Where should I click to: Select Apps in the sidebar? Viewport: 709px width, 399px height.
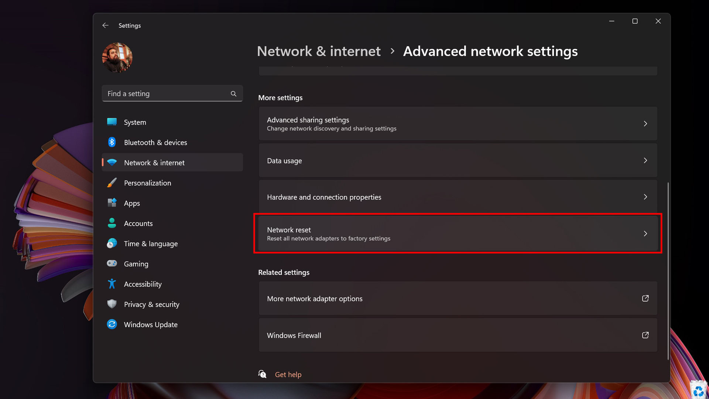click(132, 203)
